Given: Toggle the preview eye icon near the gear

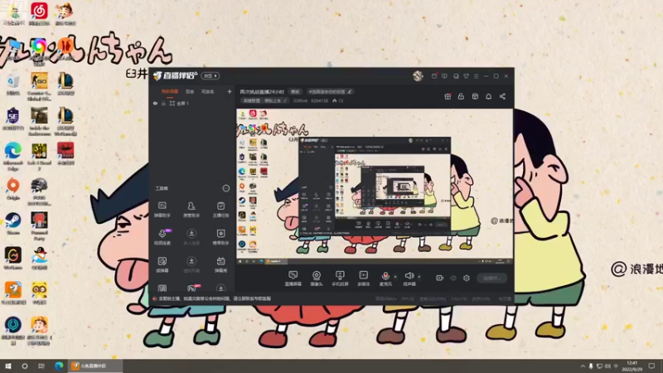Looking at the screenshot, I should click(x=452, y=278).
